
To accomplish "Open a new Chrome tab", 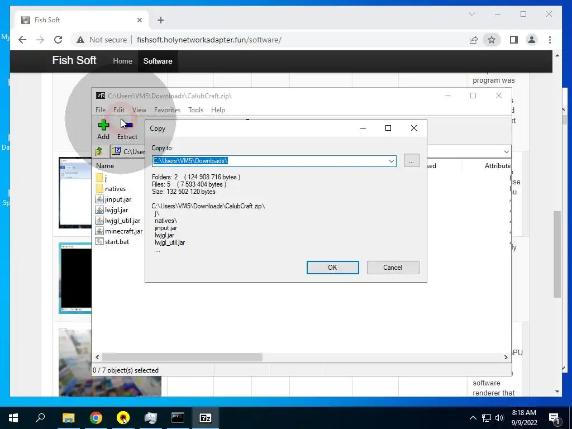I will pos(161,20).
